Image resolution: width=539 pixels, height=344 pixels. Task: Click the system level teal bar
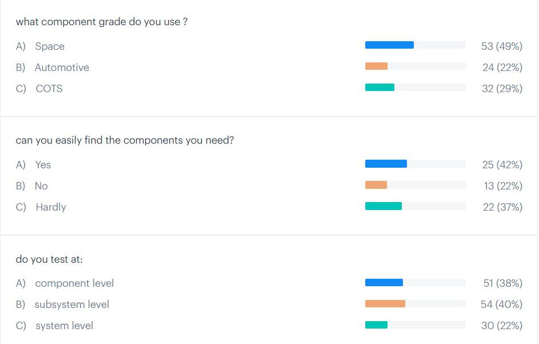[x=376, y=325]
